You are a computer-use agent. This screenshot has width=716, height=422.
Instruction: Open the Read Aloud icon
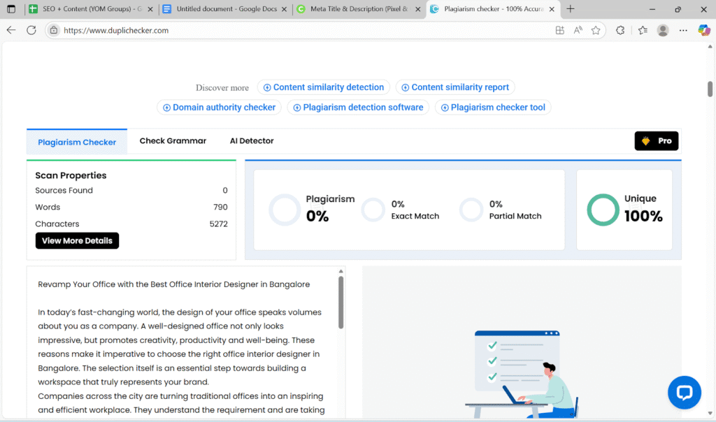click(x=578, y=30)
